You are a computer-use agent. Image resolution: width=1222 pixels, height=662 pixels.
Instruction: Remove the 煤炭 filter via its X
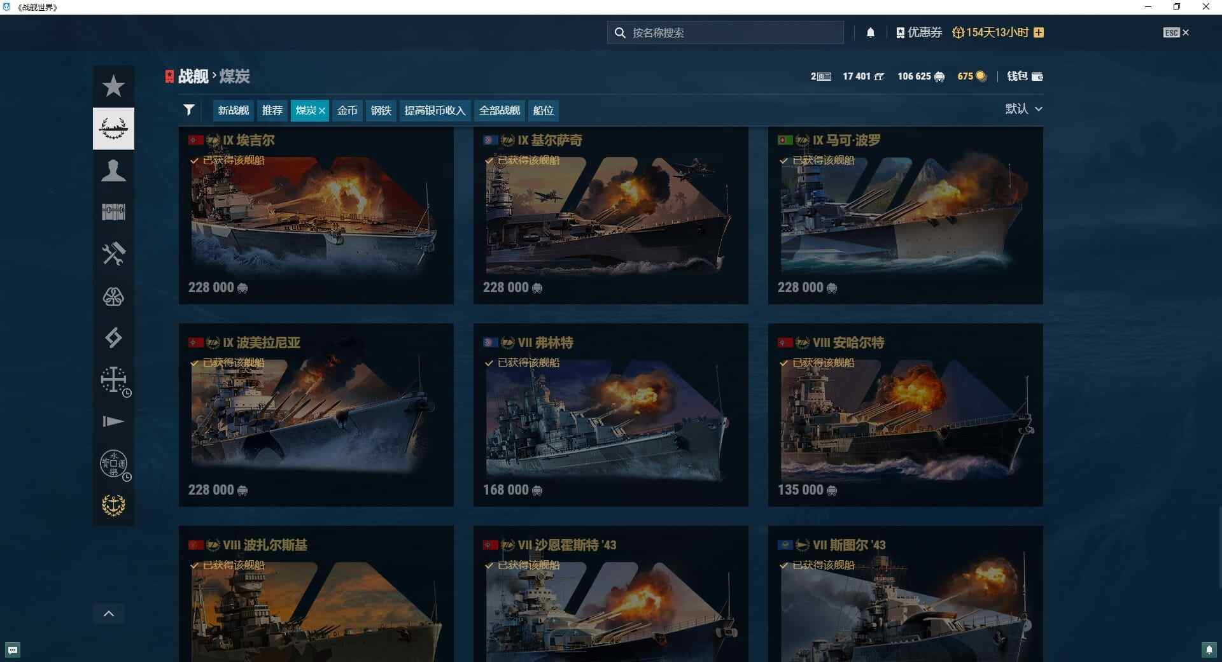tap(321, 110)
